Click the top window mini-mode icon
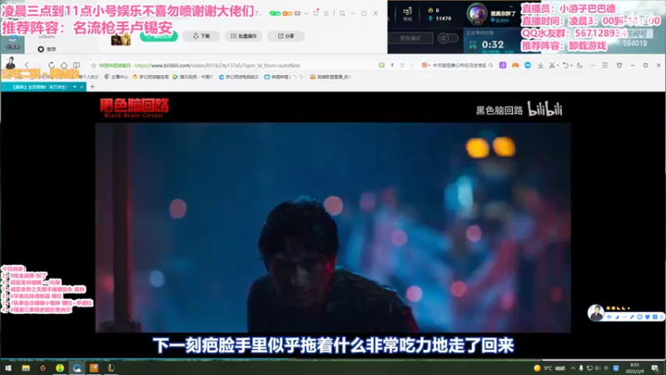The height and width of the screenshot is (375, 666). point(342,13)
